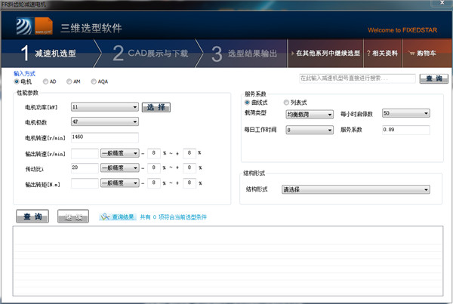Open the 电机极数 dropdown showing 4P
Screen dimensions: 453x304
(105, 121)
